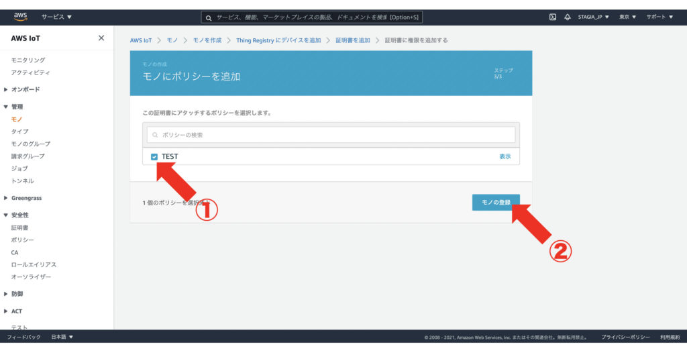687x361 pixels.
Task: Open the 日本語 language selector in footer
Action: click(62, 337)
